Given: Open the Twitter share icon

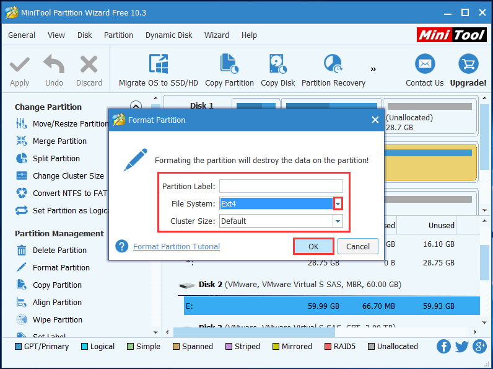Looking at the screenshot, I should click(461, 347).
